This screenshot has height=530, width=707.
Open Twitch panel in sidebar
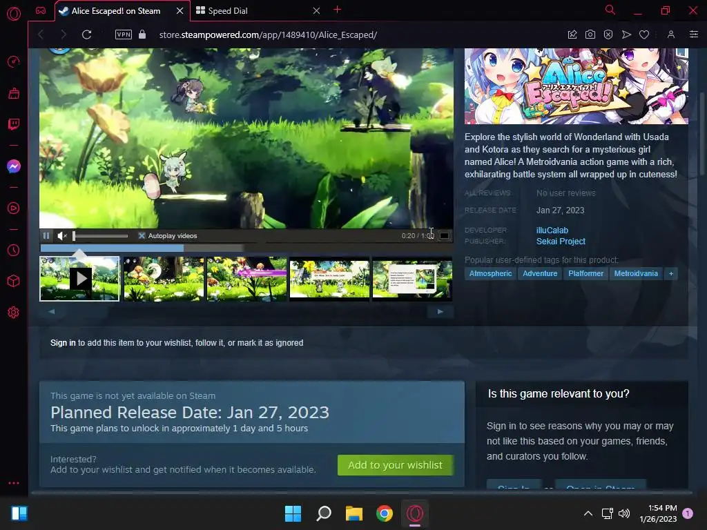click(14, 124)
